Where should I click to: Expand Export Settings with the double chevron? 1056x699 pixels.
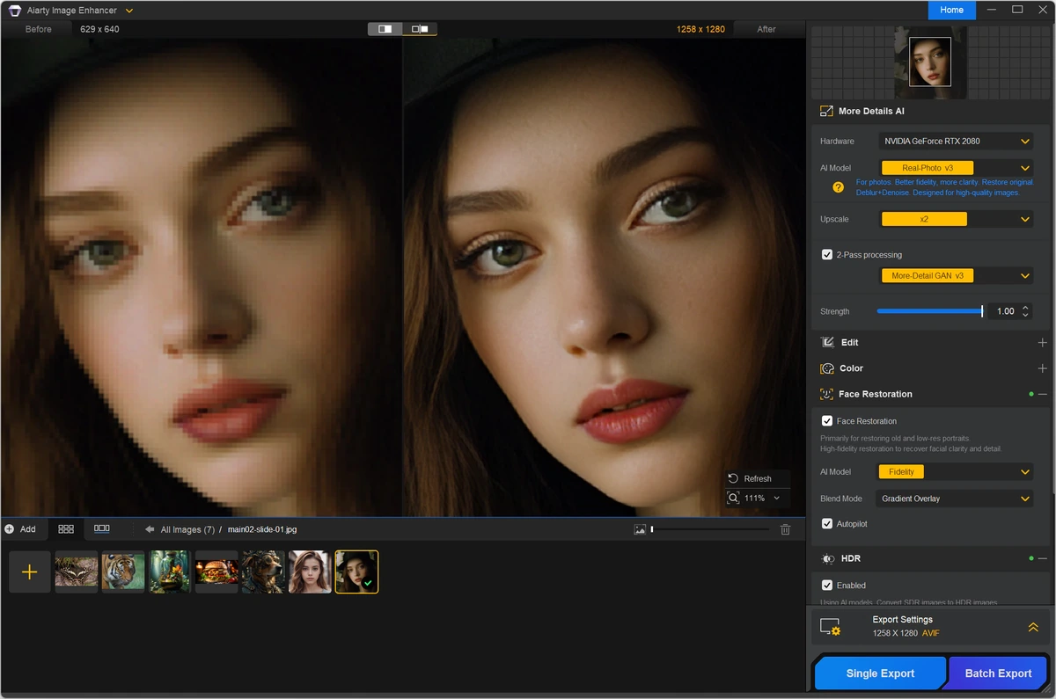[x=1033, y=627]
